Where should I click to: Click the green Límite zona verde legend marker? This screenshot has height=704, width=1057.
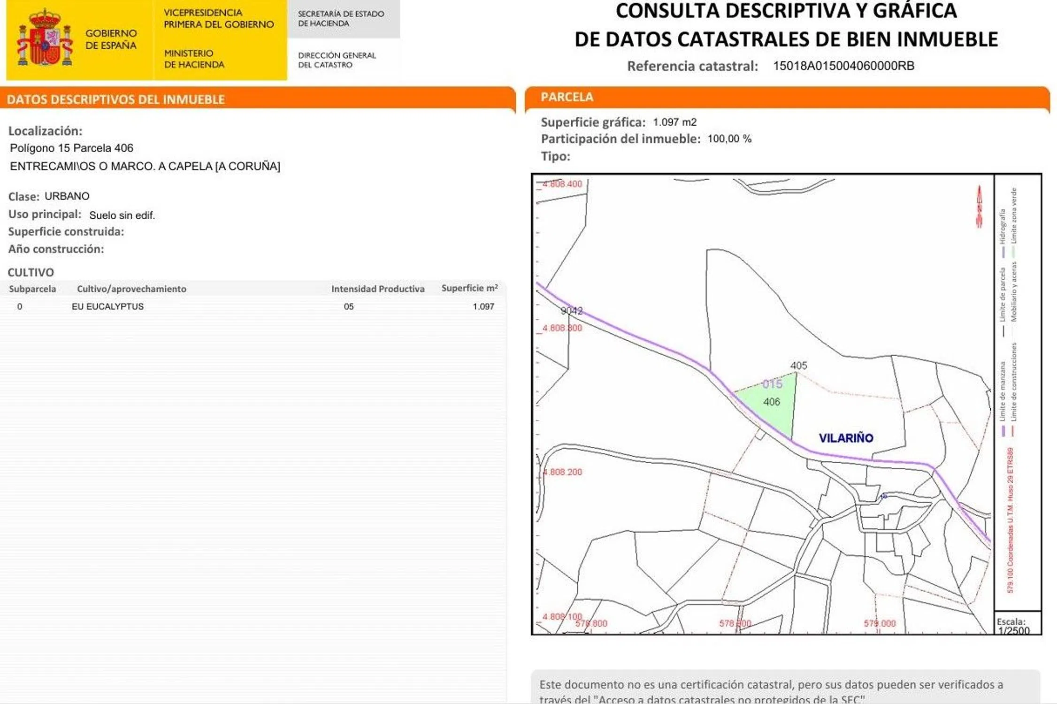pos(1013,252)
